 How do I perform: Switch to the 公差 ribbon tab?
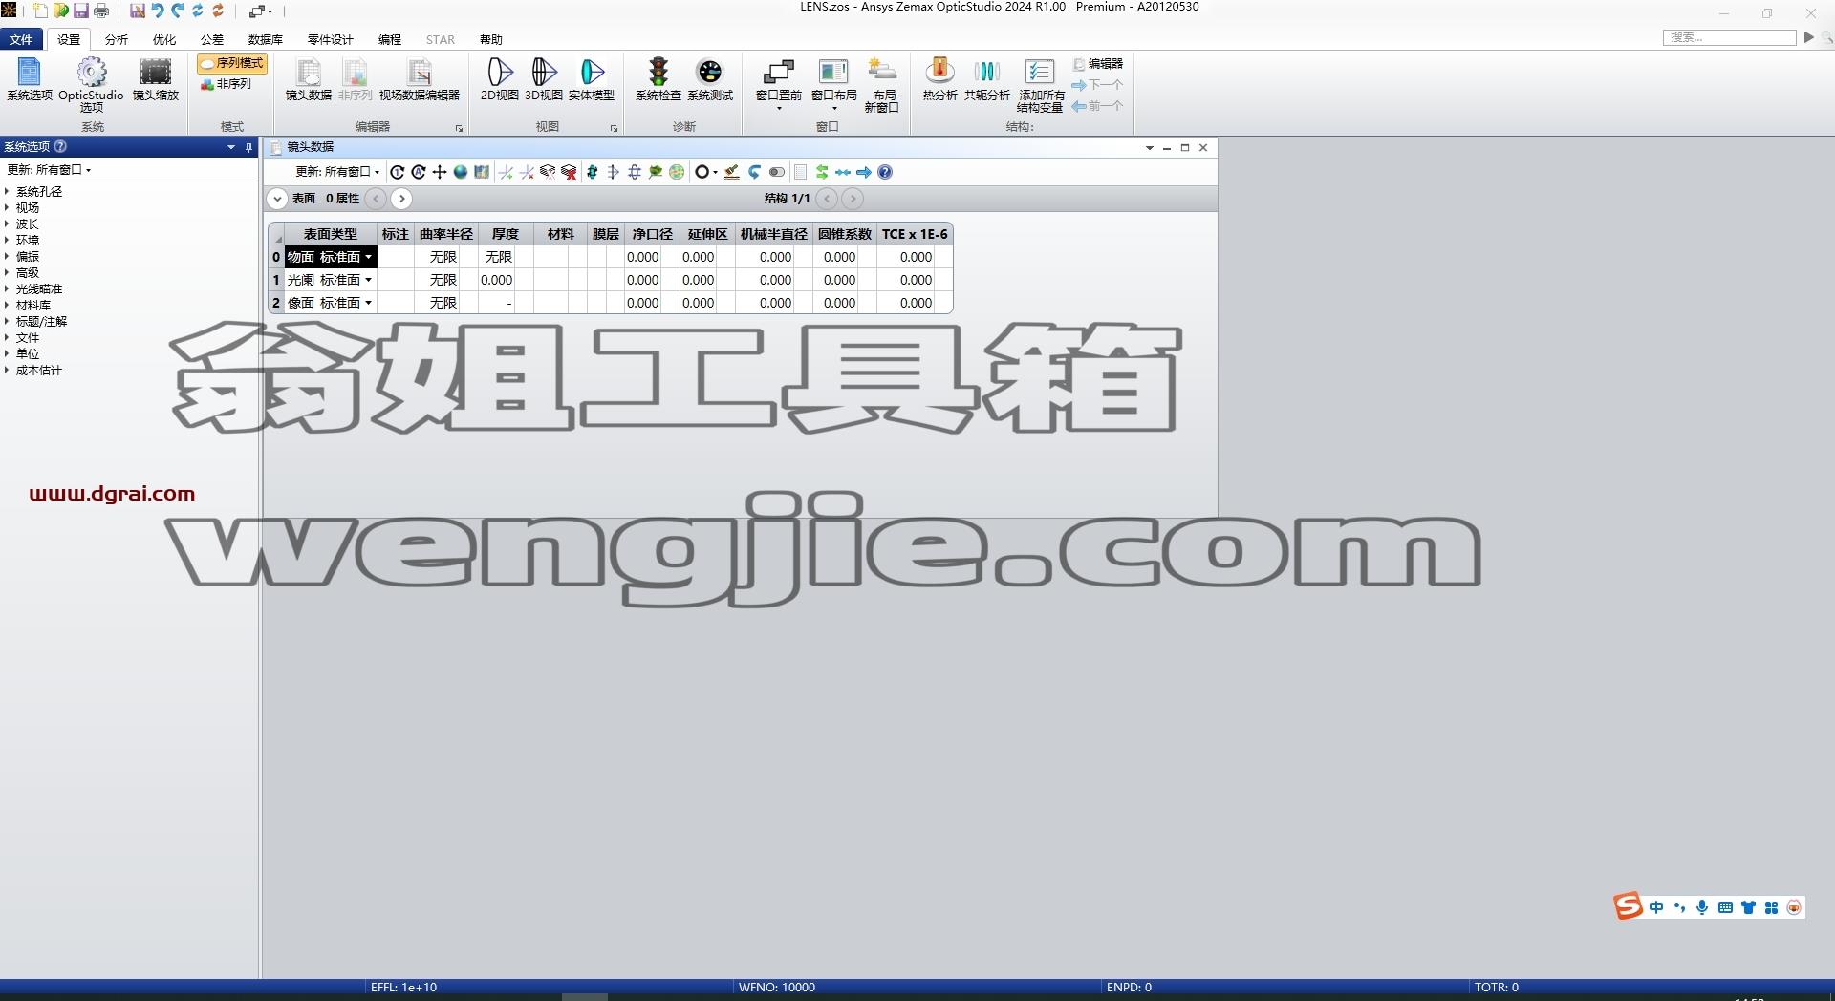click(x=212, y=39)
